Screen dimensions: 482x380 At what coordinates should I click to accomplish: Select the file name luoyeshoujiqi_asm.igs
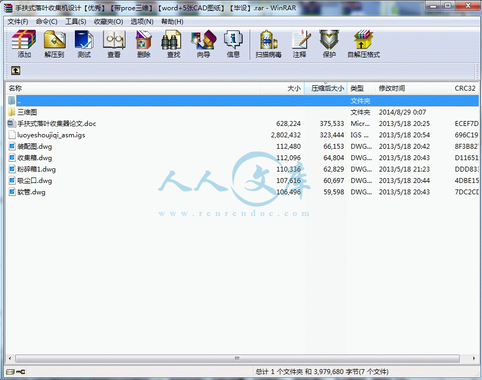52,135
